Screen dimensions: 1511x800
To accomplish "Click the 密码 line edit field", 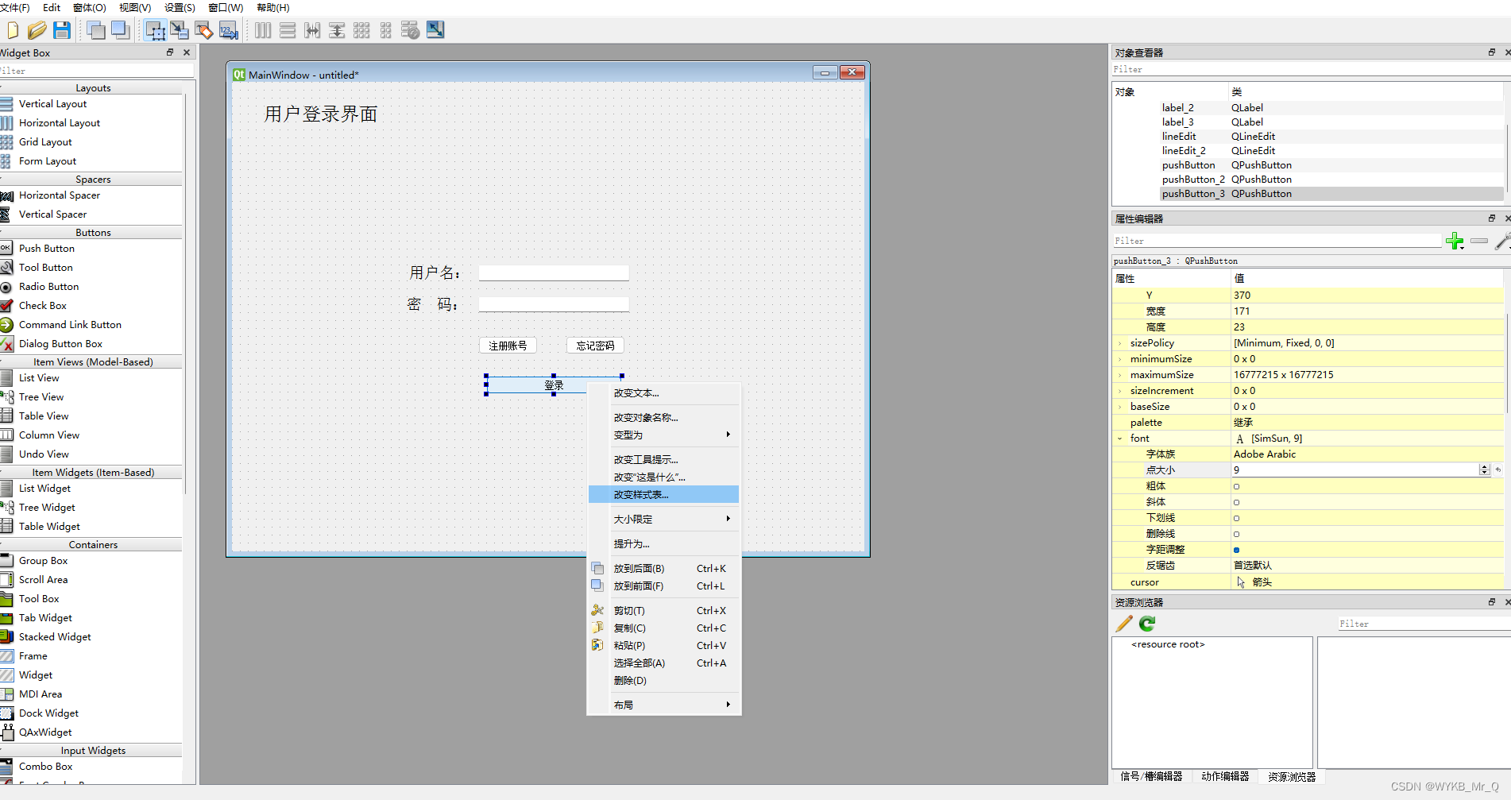I will tap(554, 304).
